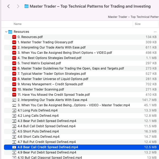The height and width of the screenshot is (159, 159).
Task: Click the video icon of the When You Can Be Assigned mp4
Action: point(14,105)
